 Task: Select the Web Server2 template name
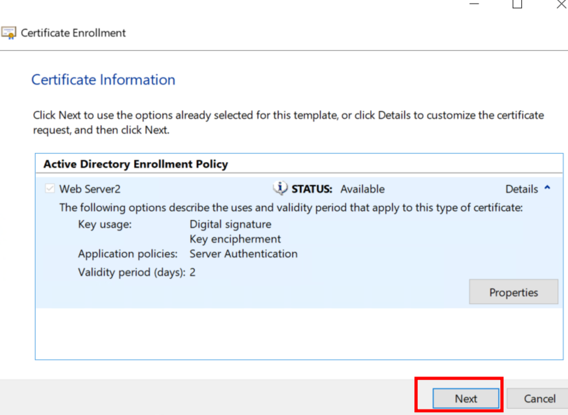point(89,189)
